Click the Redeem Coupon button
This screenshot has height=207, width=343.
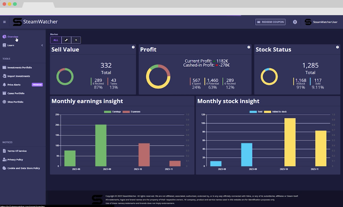(270, 22)
